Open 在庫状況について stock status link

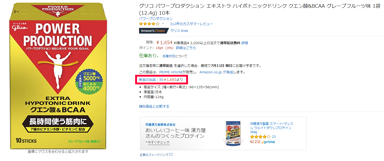175,56
